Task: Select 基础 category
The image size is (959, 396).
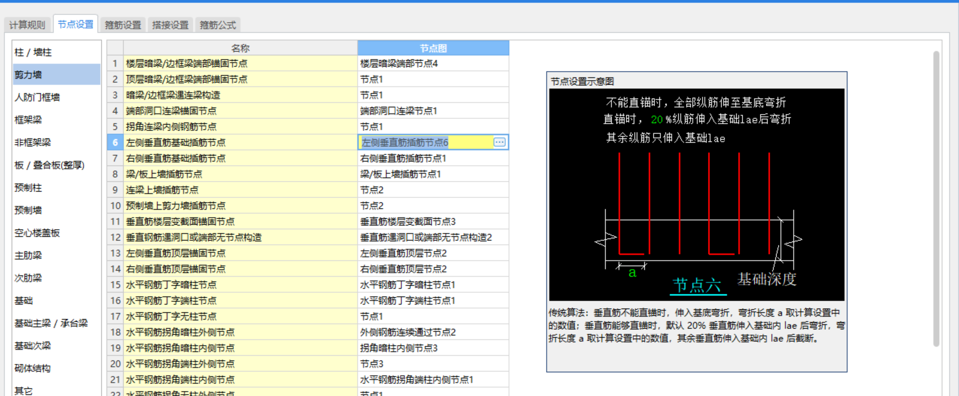Action: pyautogui.click(x=56, y=301)
